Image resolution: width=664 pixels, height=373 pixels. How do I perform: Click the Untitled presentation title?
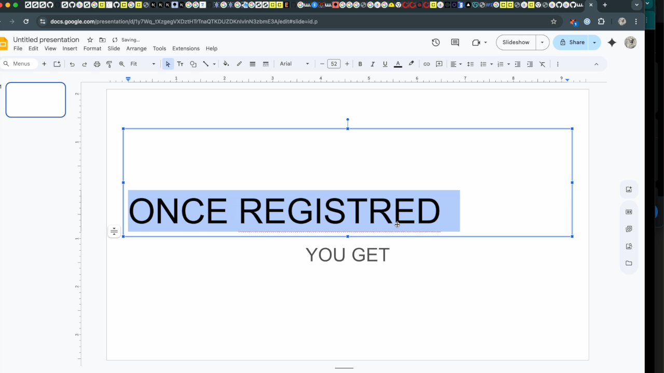46,40
